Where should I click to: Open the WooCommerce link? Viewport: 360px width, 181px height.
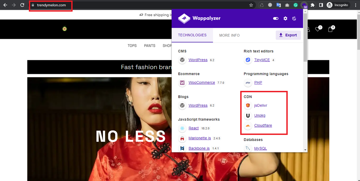pos(202,83)
